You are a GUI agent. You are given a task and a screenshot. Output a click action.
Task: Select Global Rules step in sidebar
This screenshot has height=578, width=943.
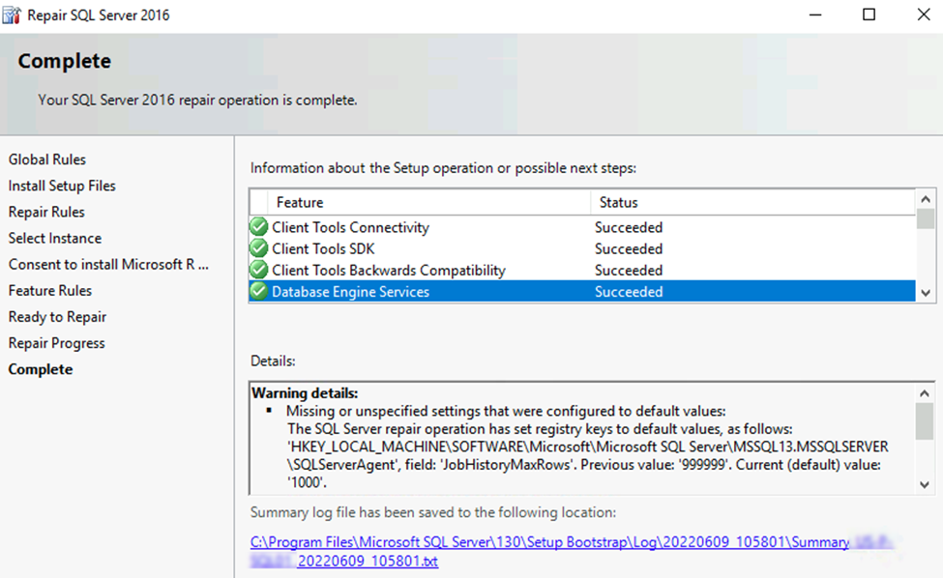click(x=47, y=159)
